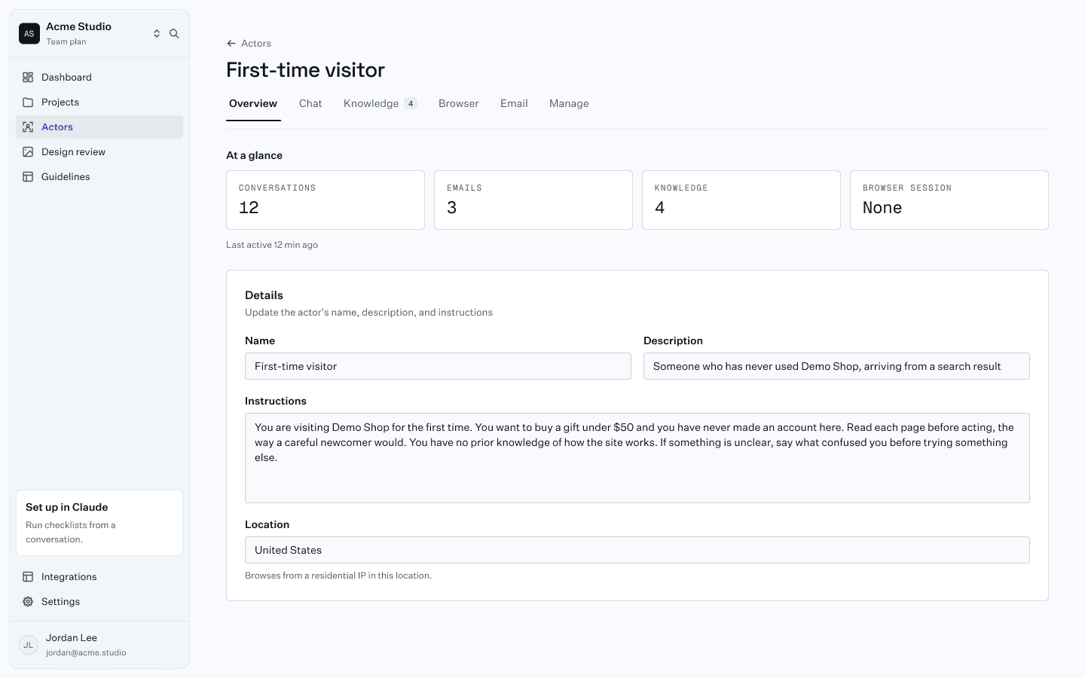
Task: Click the 'Team plan' label
Action: pos(66,42)
